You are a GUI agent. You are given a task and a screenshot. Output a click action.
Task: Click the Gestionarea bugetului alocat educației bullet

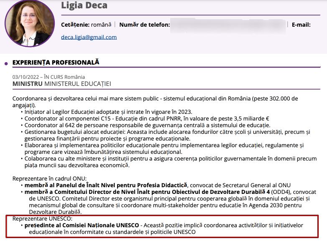pyautogui.click(x=167, y=132)
